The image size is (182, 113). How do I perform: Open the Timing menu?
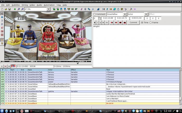tap(25, 5)
